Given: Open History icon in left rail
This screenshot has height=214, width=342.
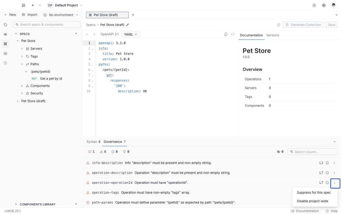Looking at the screenshot, I should (x=5, y=63).
